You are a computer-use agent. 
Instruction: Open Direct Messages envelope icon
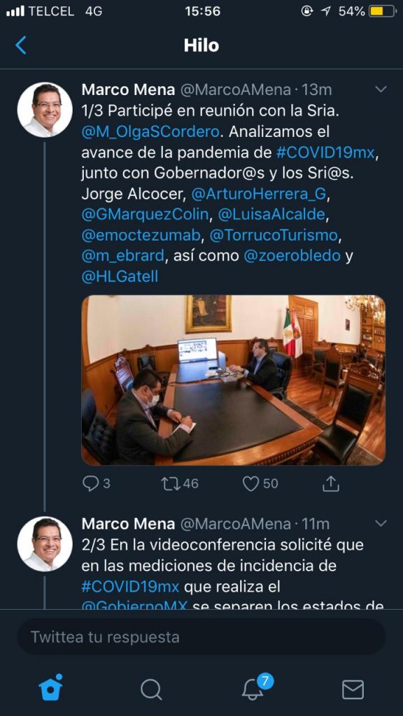353,689
